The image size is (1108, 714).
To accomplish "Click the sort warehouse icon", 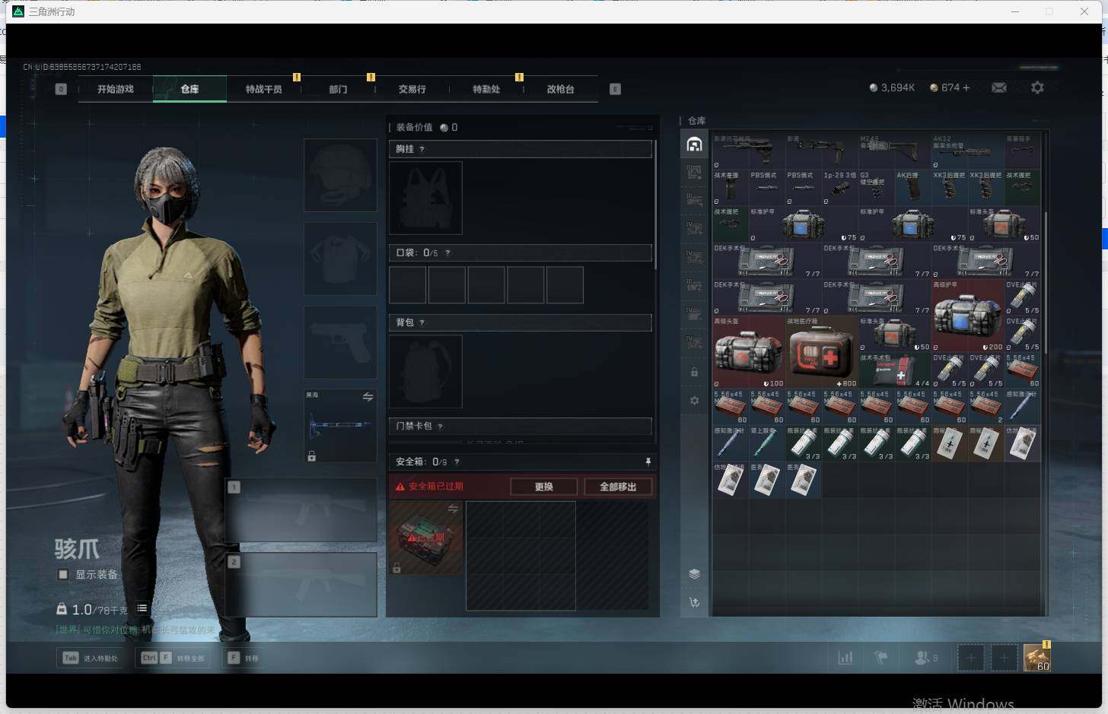I will [x=694, y=602].
